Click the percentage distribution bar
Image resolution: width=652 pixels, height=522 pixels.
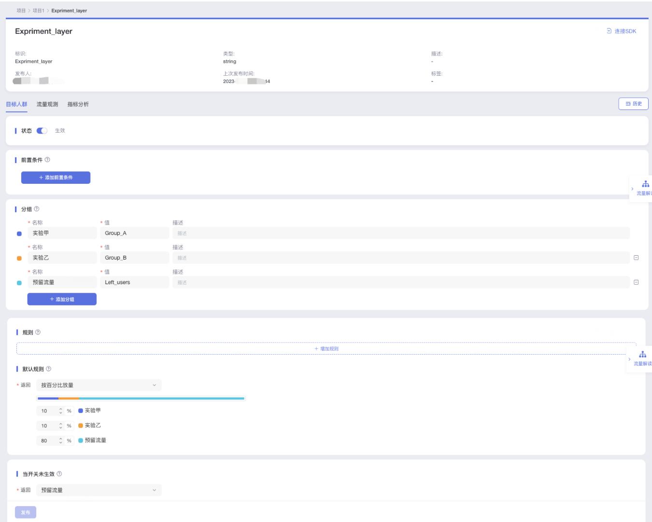tap(141, 398)
